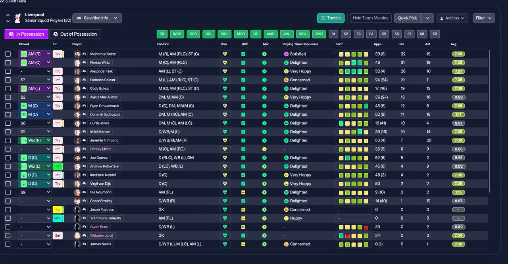Open Salah's AM (R) picked dropdown

(35, 54)
